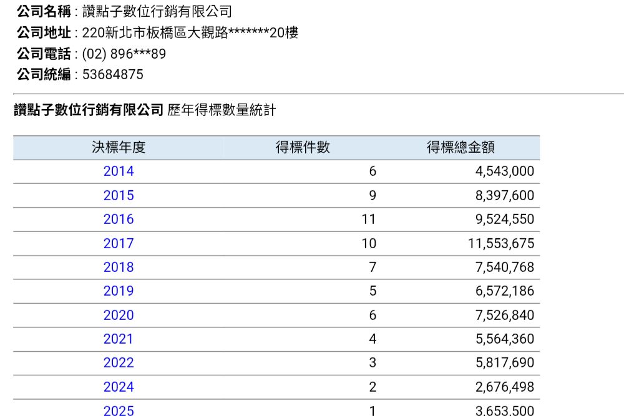Click the award count 5 for 2019

pos(373,291)
